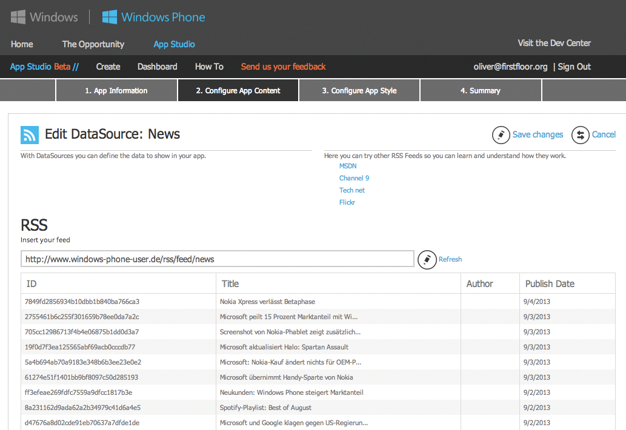Image resolution: width=626 pixels, height=430 pixels.
Task: Click the Windows logo icon
Action: (18, 17)
